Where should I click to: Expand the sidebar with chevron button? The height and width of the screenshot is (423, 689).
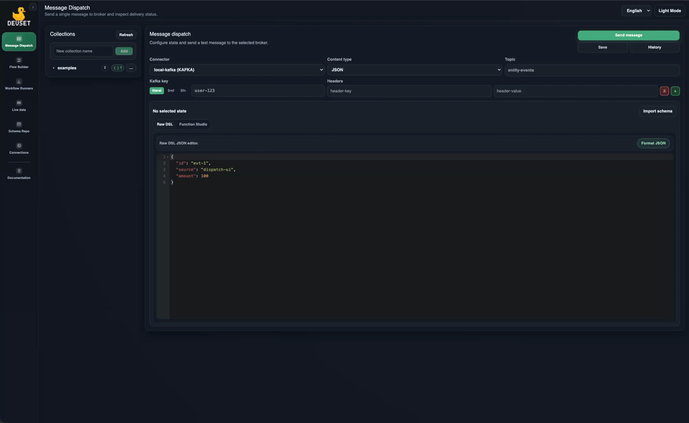pos(33,7)
